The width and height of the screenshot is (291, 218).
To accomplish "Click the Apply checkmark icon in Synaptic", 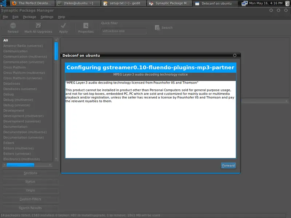I will (63, 25).
